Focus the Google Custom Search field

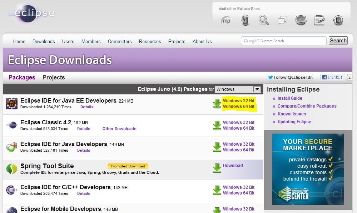click(283, 41)
